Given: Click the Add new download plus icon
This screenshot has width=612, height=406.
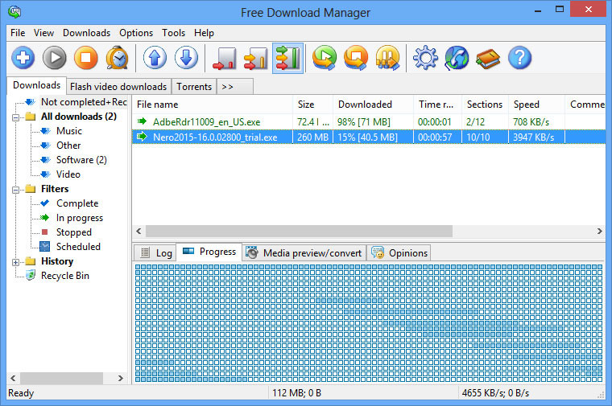Looking at the screenshot, I should 23,58.
